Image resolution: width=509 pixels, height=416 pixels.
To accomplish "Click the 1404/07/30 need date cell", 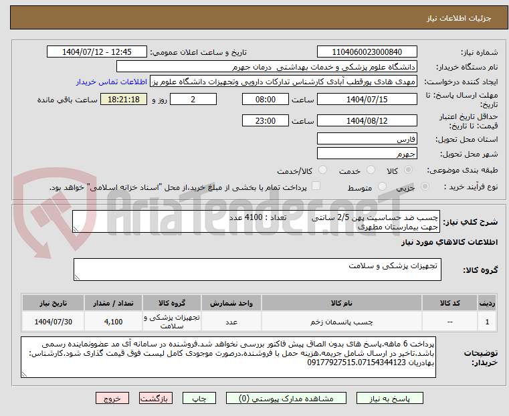I will 54,322.
